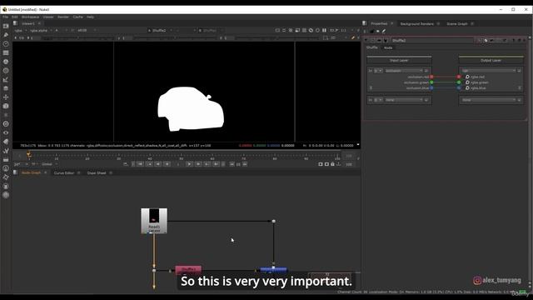Switch to the Scene Graph tab

coord(457,24)
